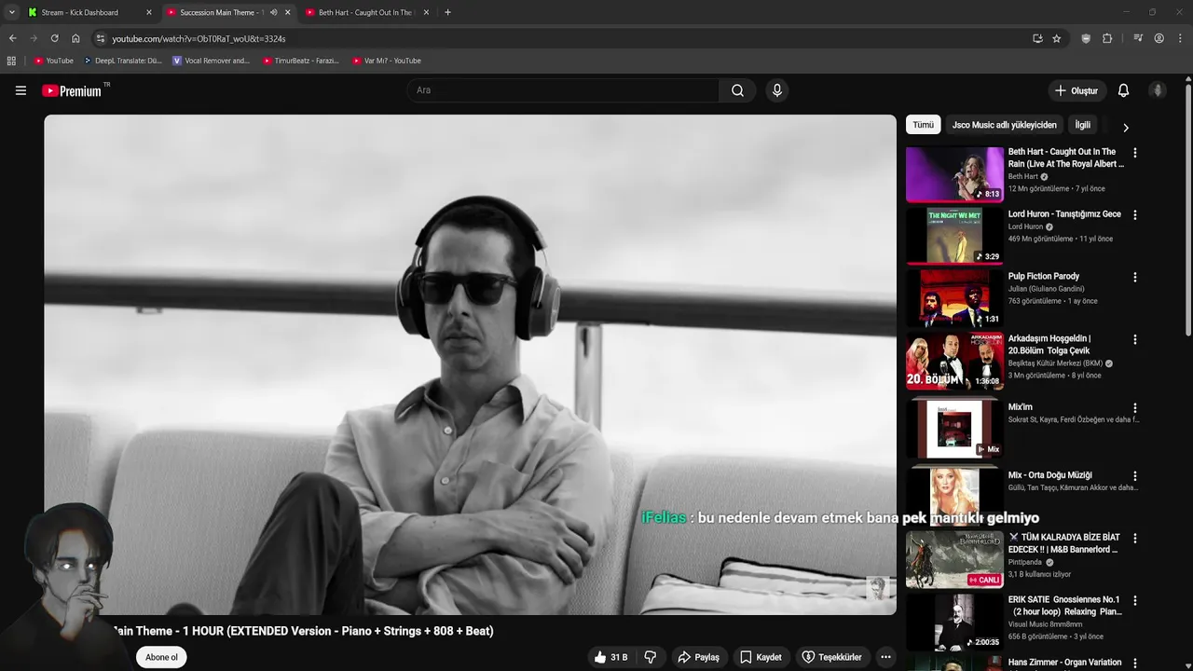Screen dimensions: 1193x671
Task: Click Mix - Orta Doğu Müziği title
Action: [1049, 475]
